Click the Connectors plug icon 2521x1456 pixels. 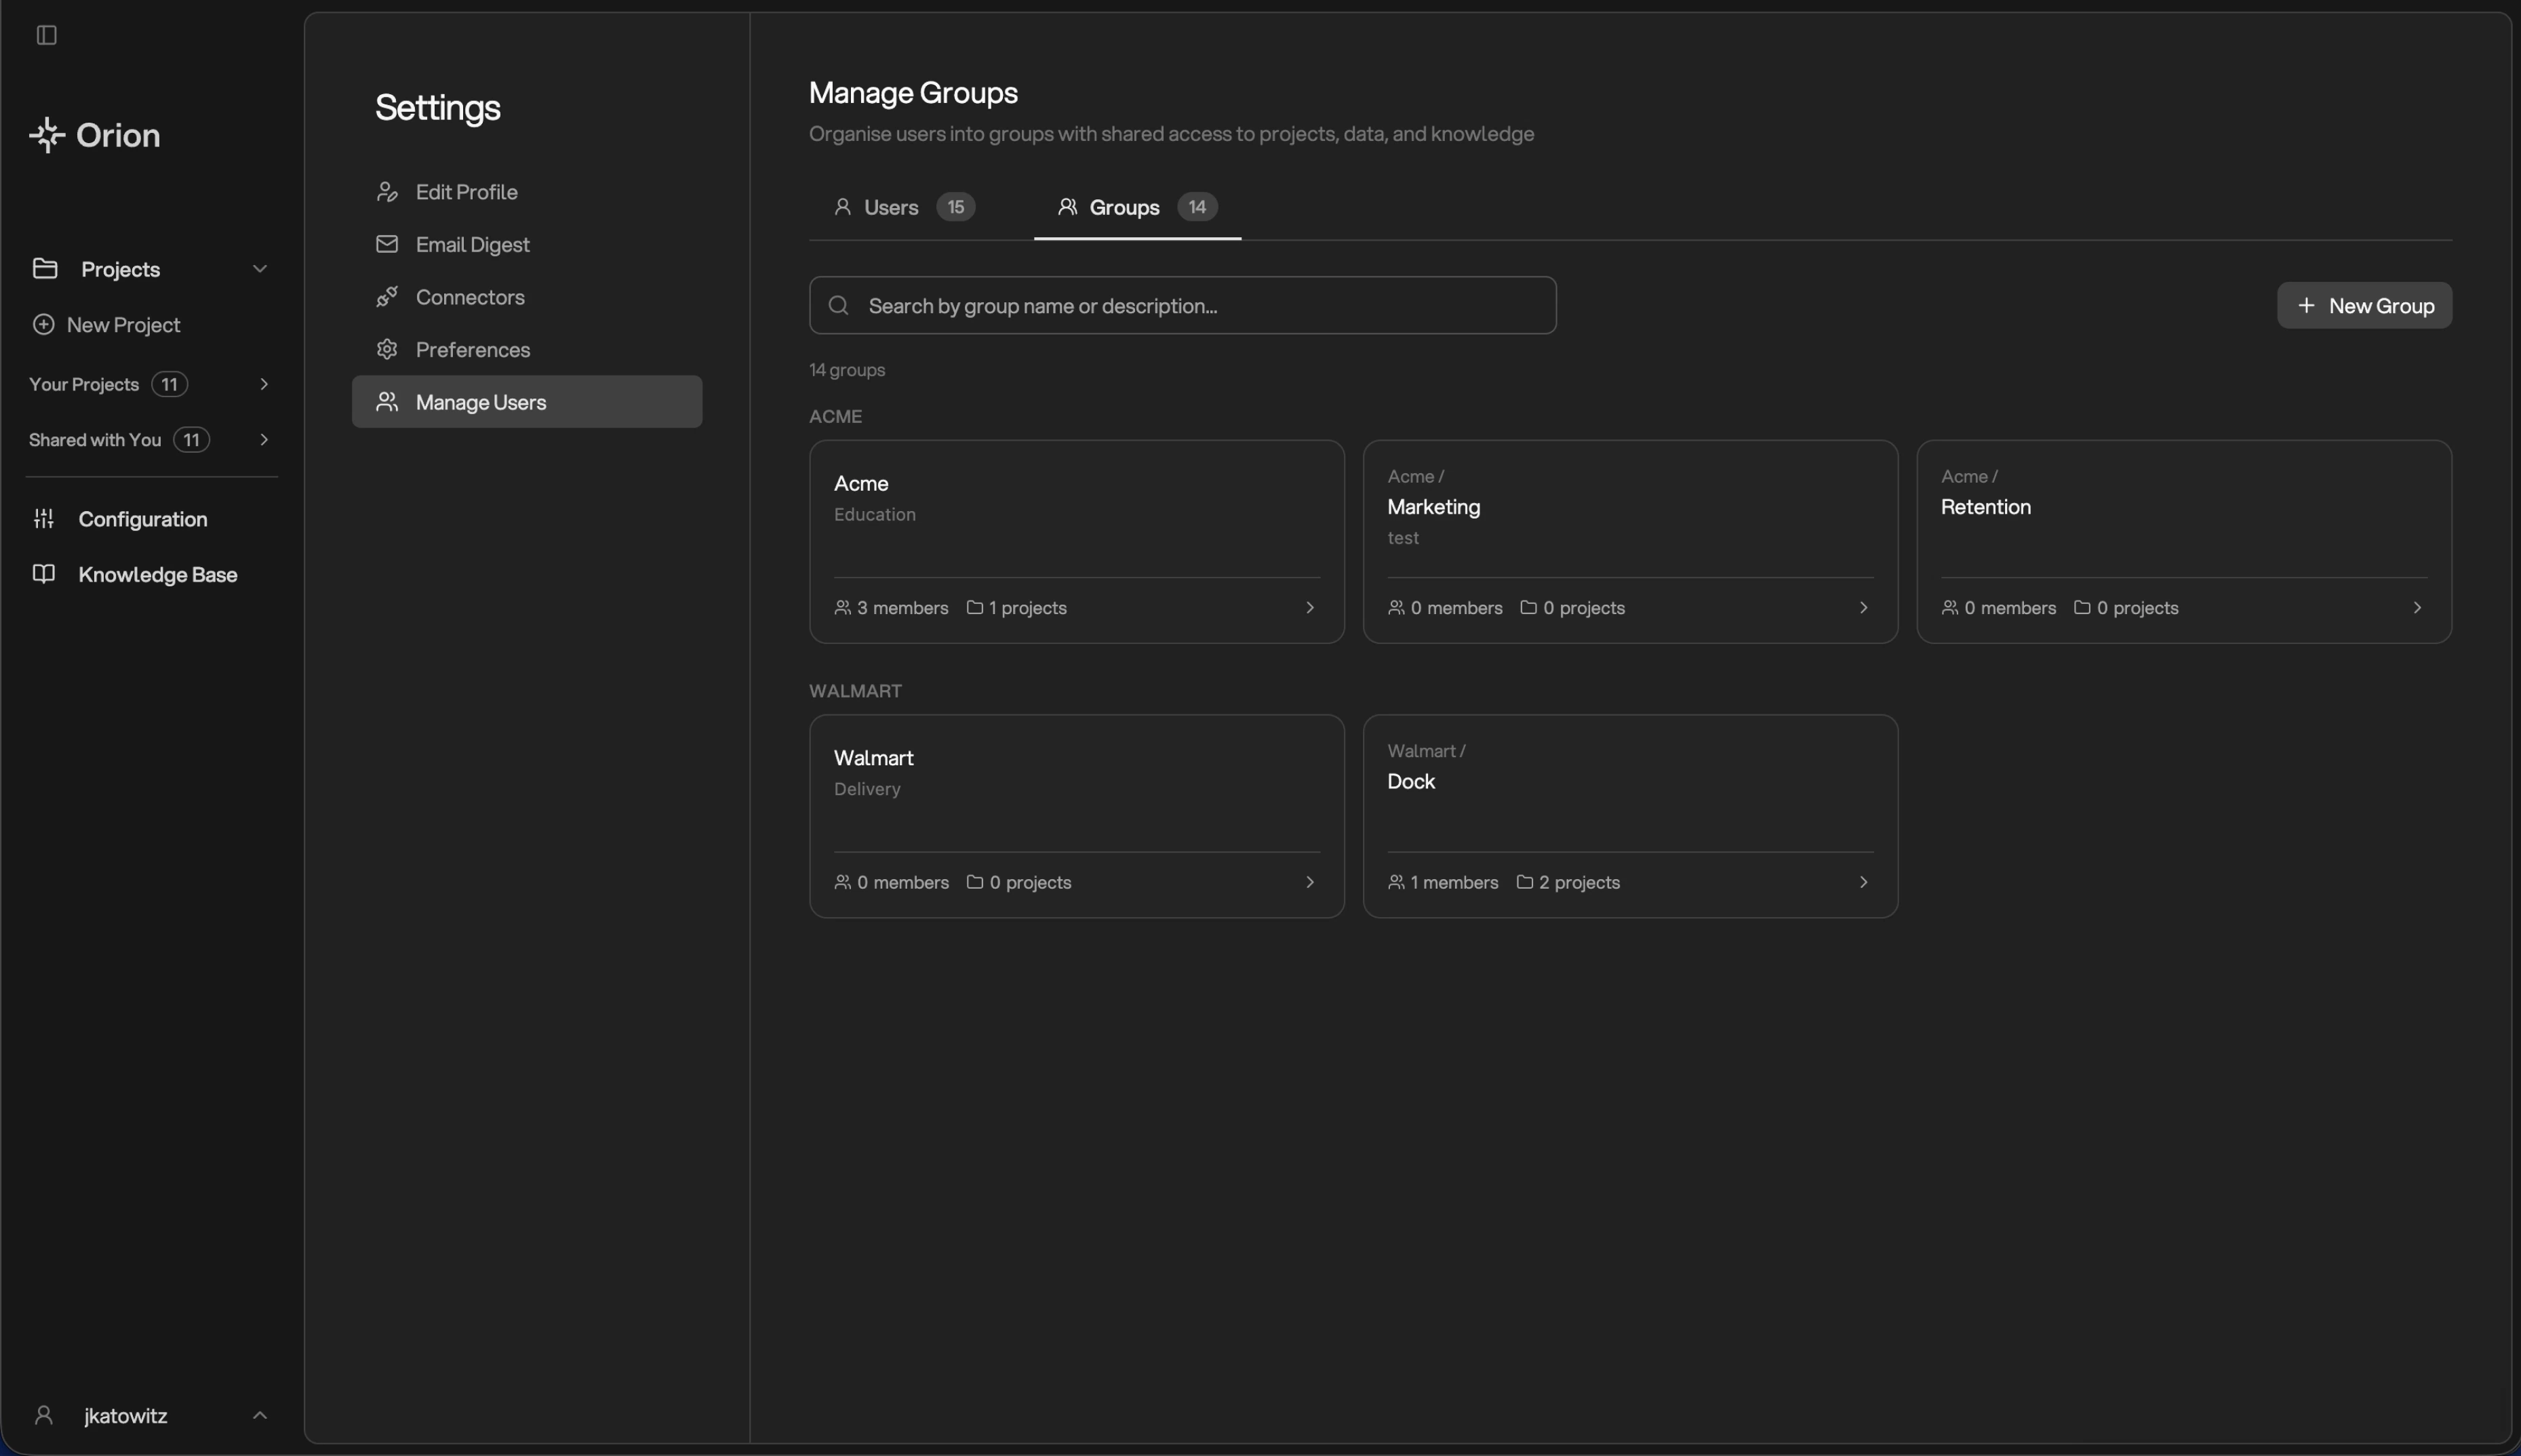point(387,296)
